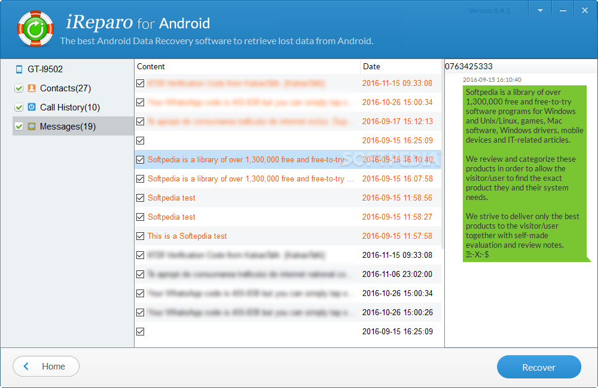The image size is (598, 388).
Task: Uncheck the Softpedia test message at 11:58:27
Action: [x=141, y=217]
